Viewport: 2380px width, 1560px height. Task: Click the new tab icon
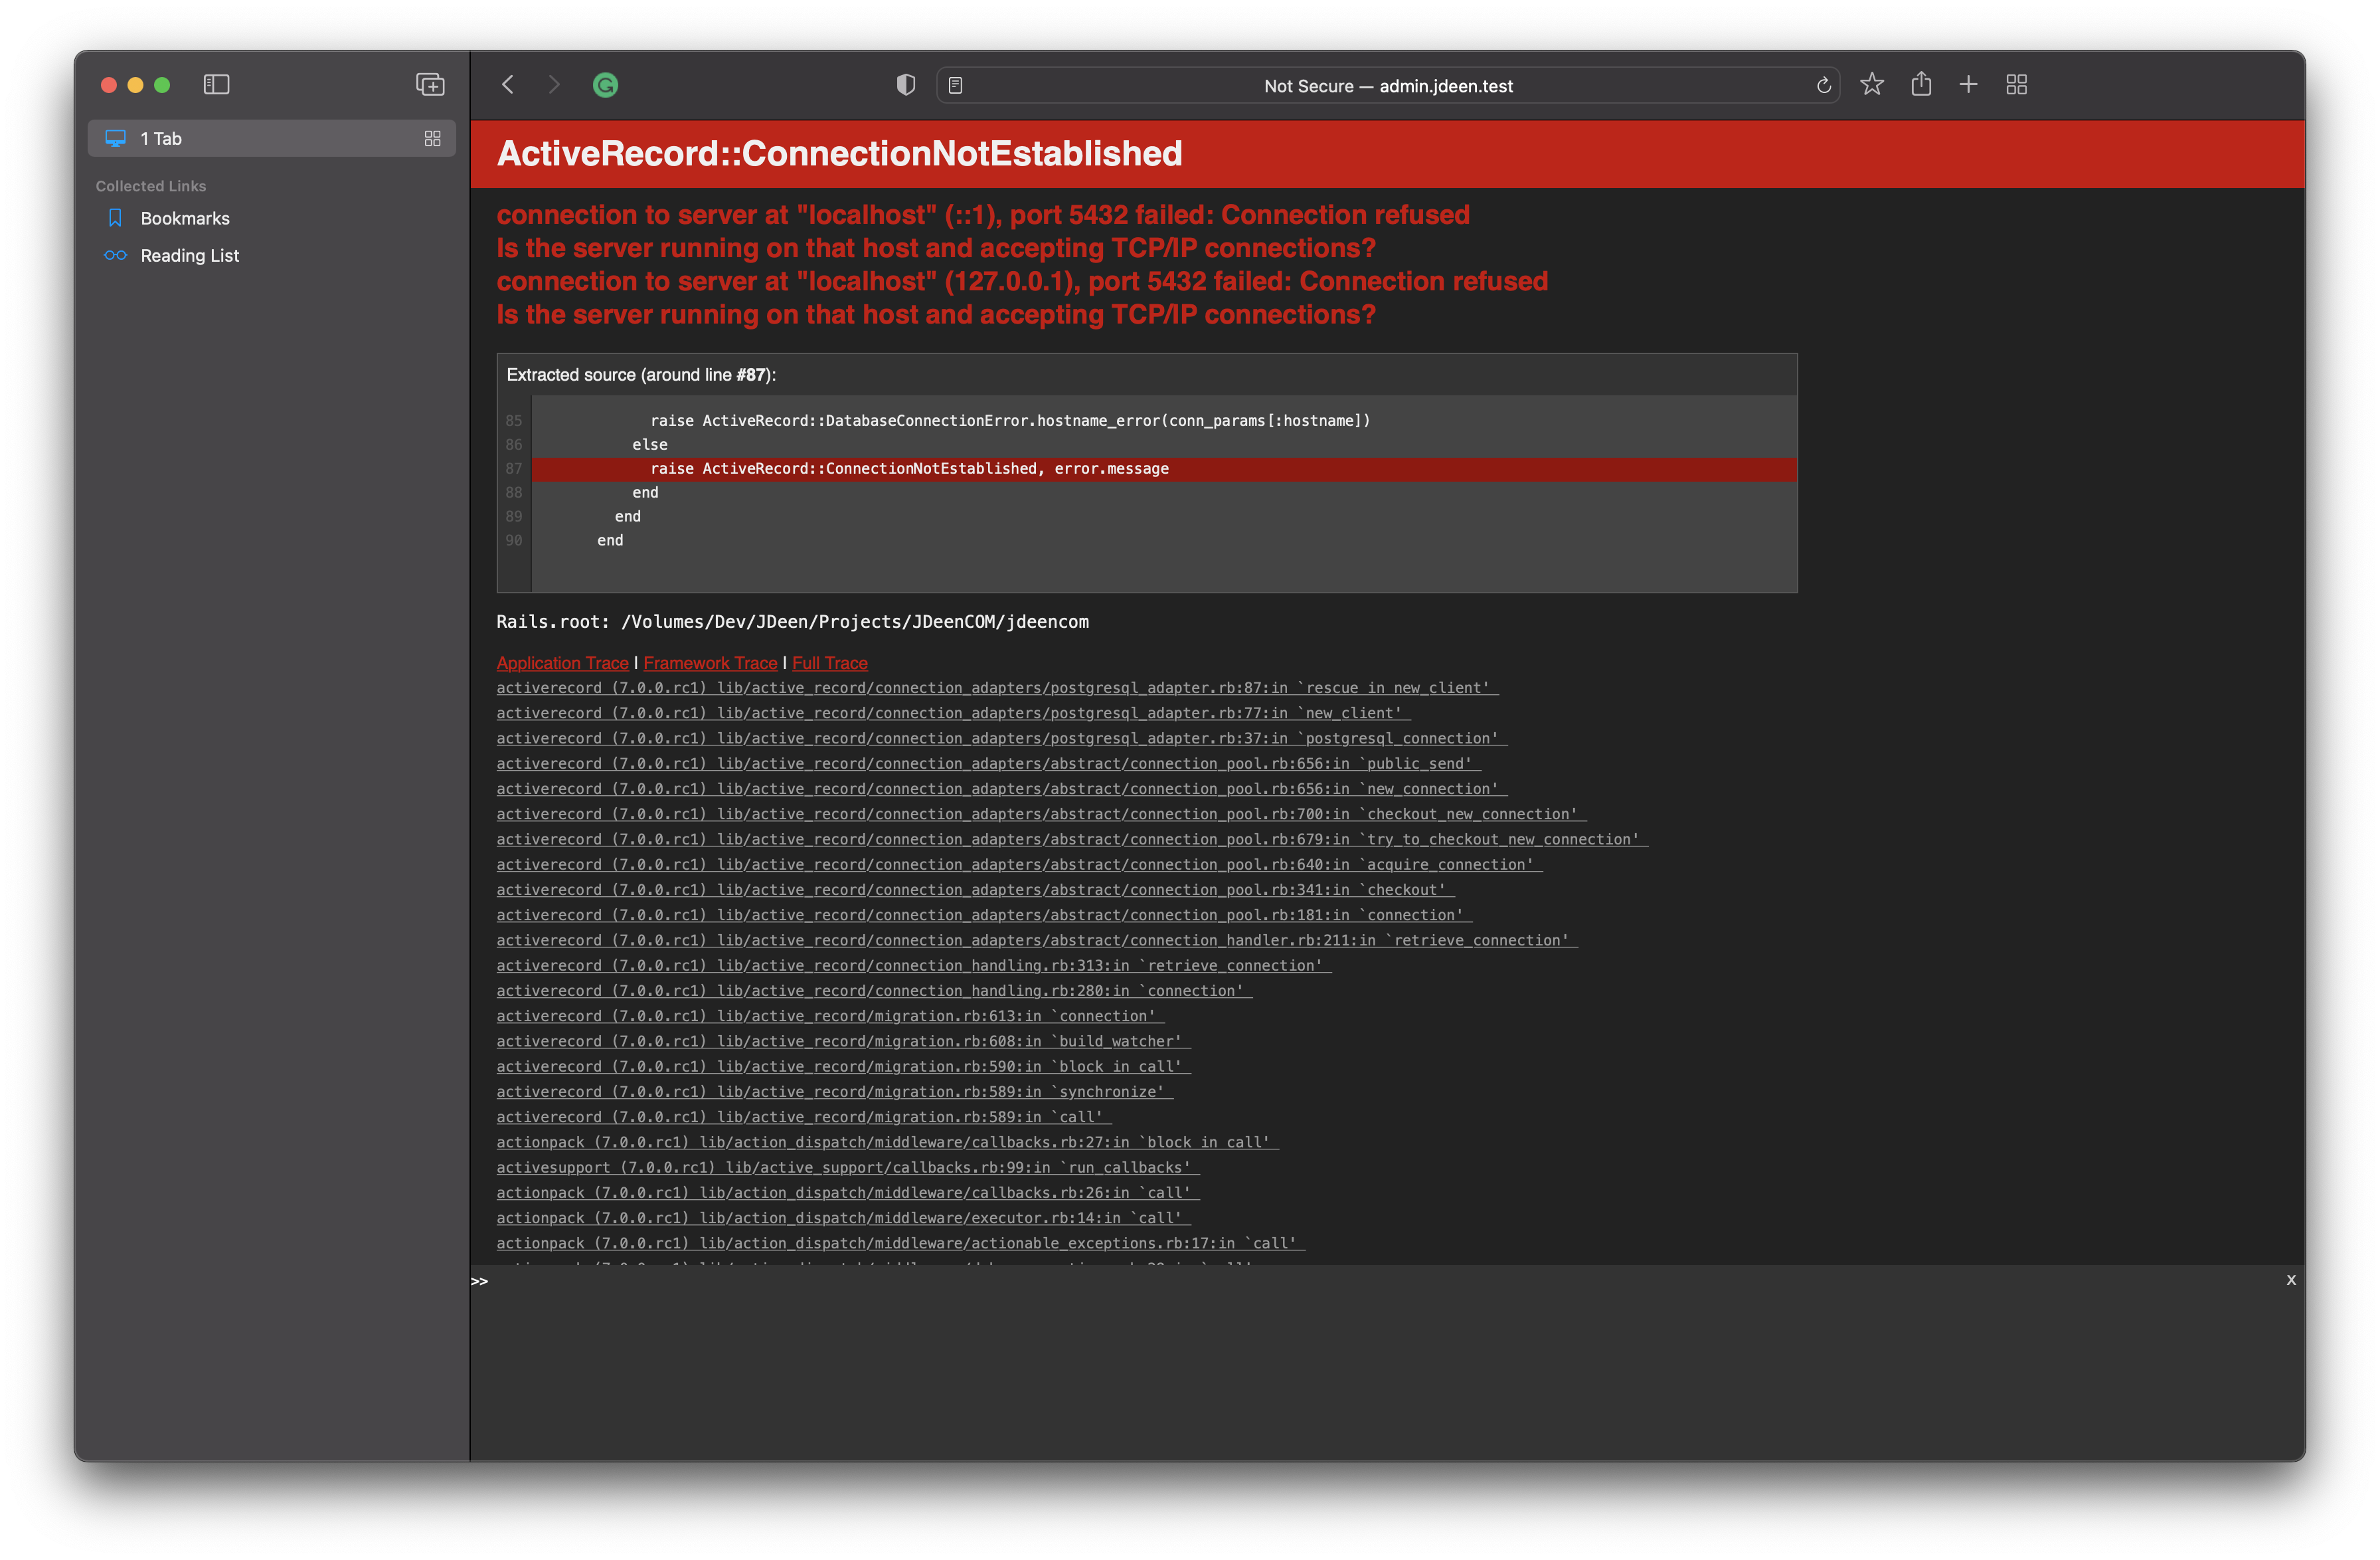(x=1968, y=84)
